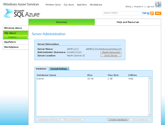The width and height of the screenshot is (165, 125).
Task: Select the master database row
Action: [92, 79]
